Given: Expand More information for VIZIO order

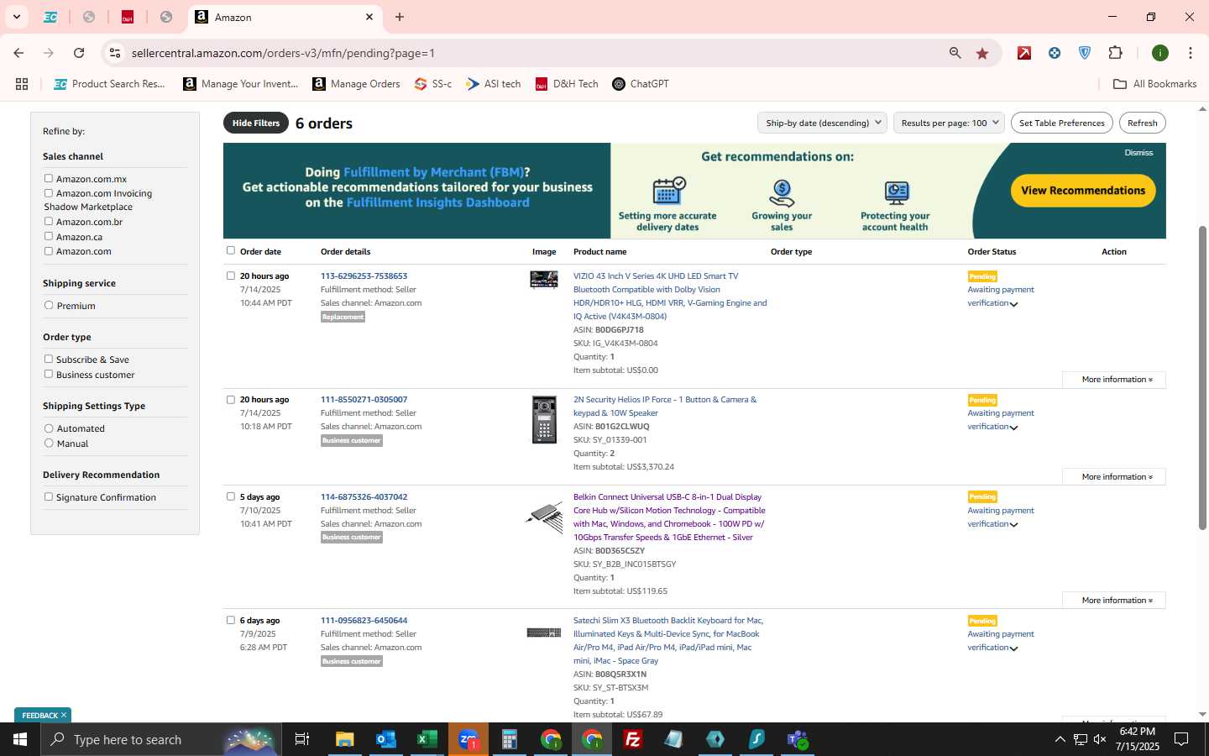Looking at the screenshot, I should pos(1113,380).
